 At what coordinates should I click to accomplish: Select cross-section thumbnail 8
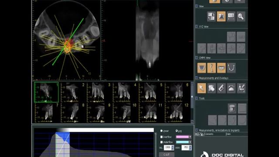[73, 113]
